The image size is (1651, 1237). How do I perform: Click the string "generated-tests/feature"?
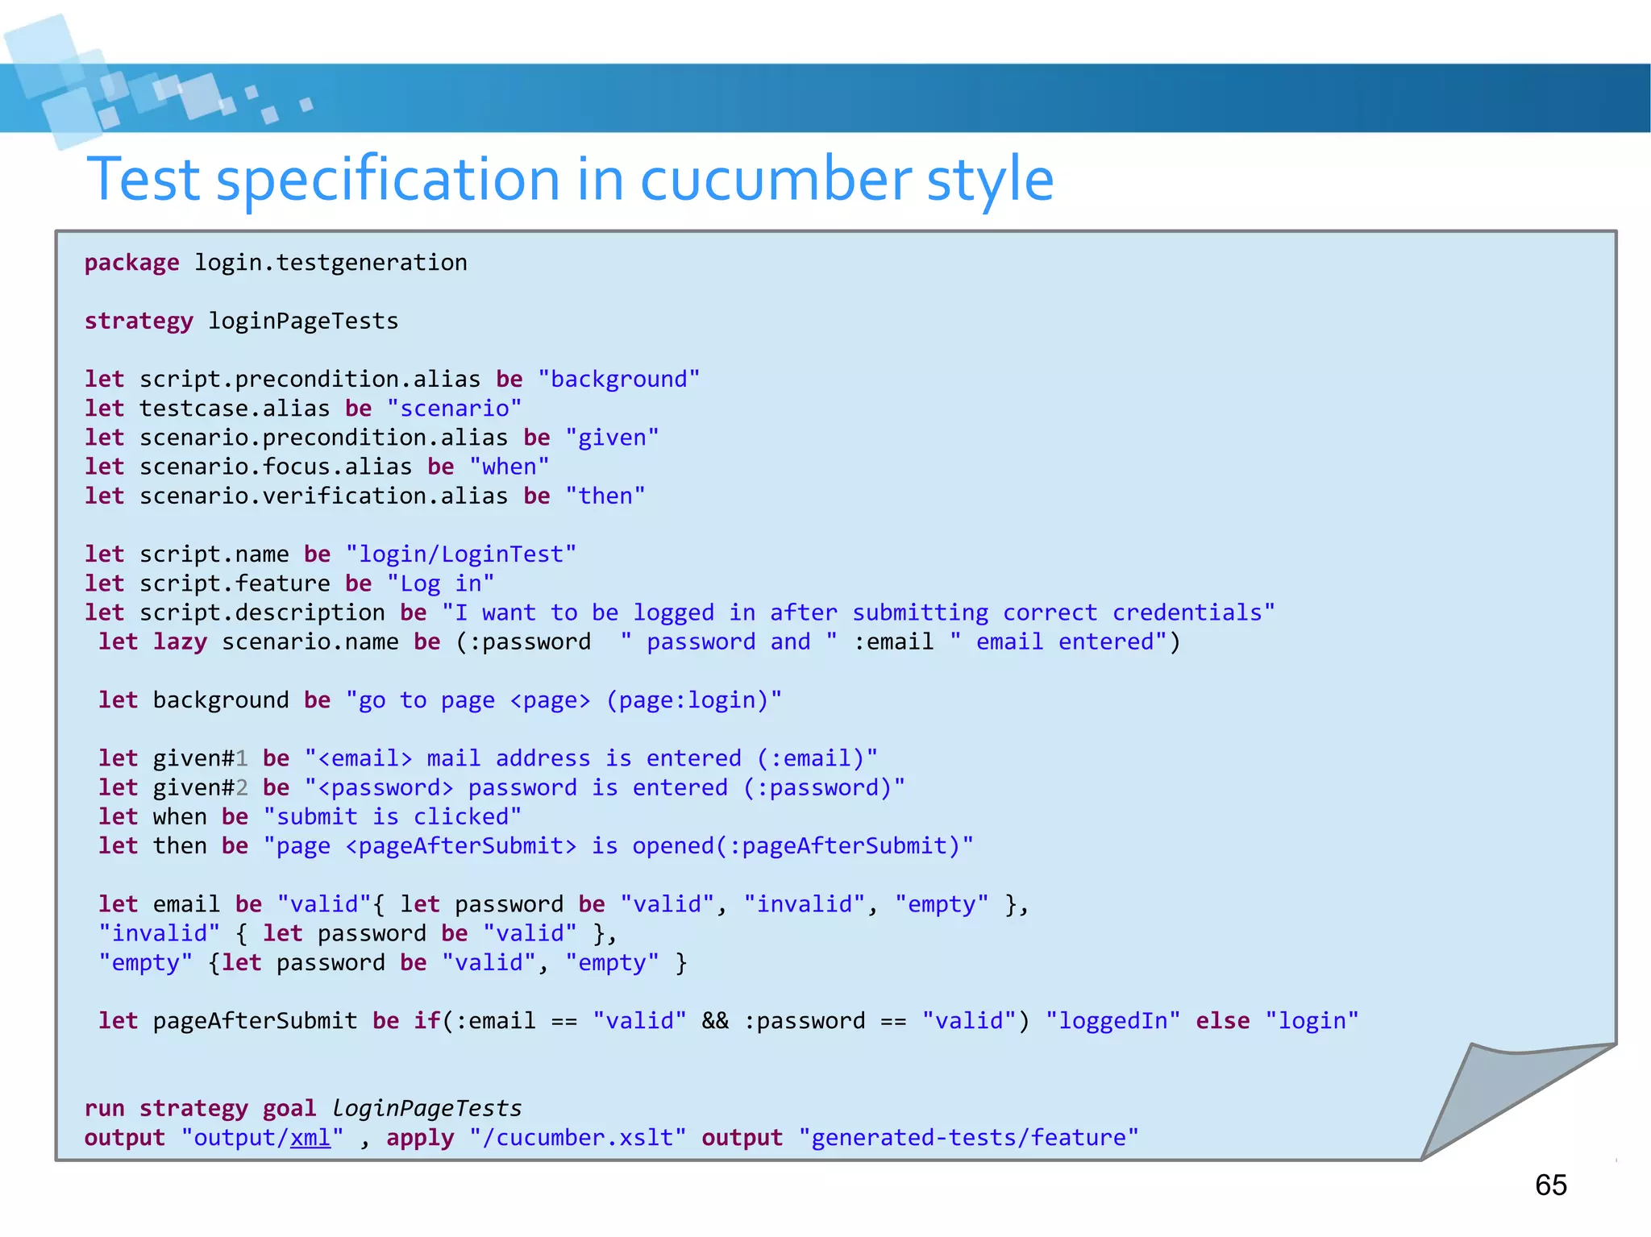[x=968, y=1139]
